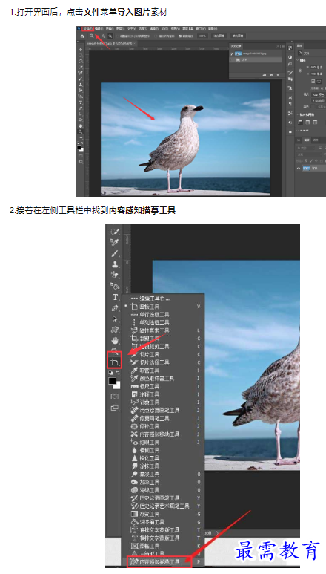Select the Zoom tool in first screenshot's left toolbar
Image resolution: width=326 pixels, height=574 pixels.
click(80, 131)
